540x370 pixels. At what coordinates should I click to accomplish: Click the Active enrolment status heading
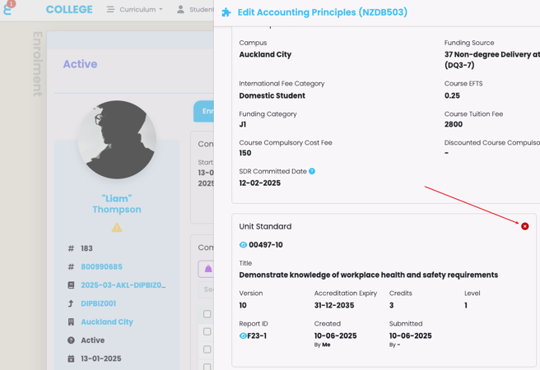(80, 64)
